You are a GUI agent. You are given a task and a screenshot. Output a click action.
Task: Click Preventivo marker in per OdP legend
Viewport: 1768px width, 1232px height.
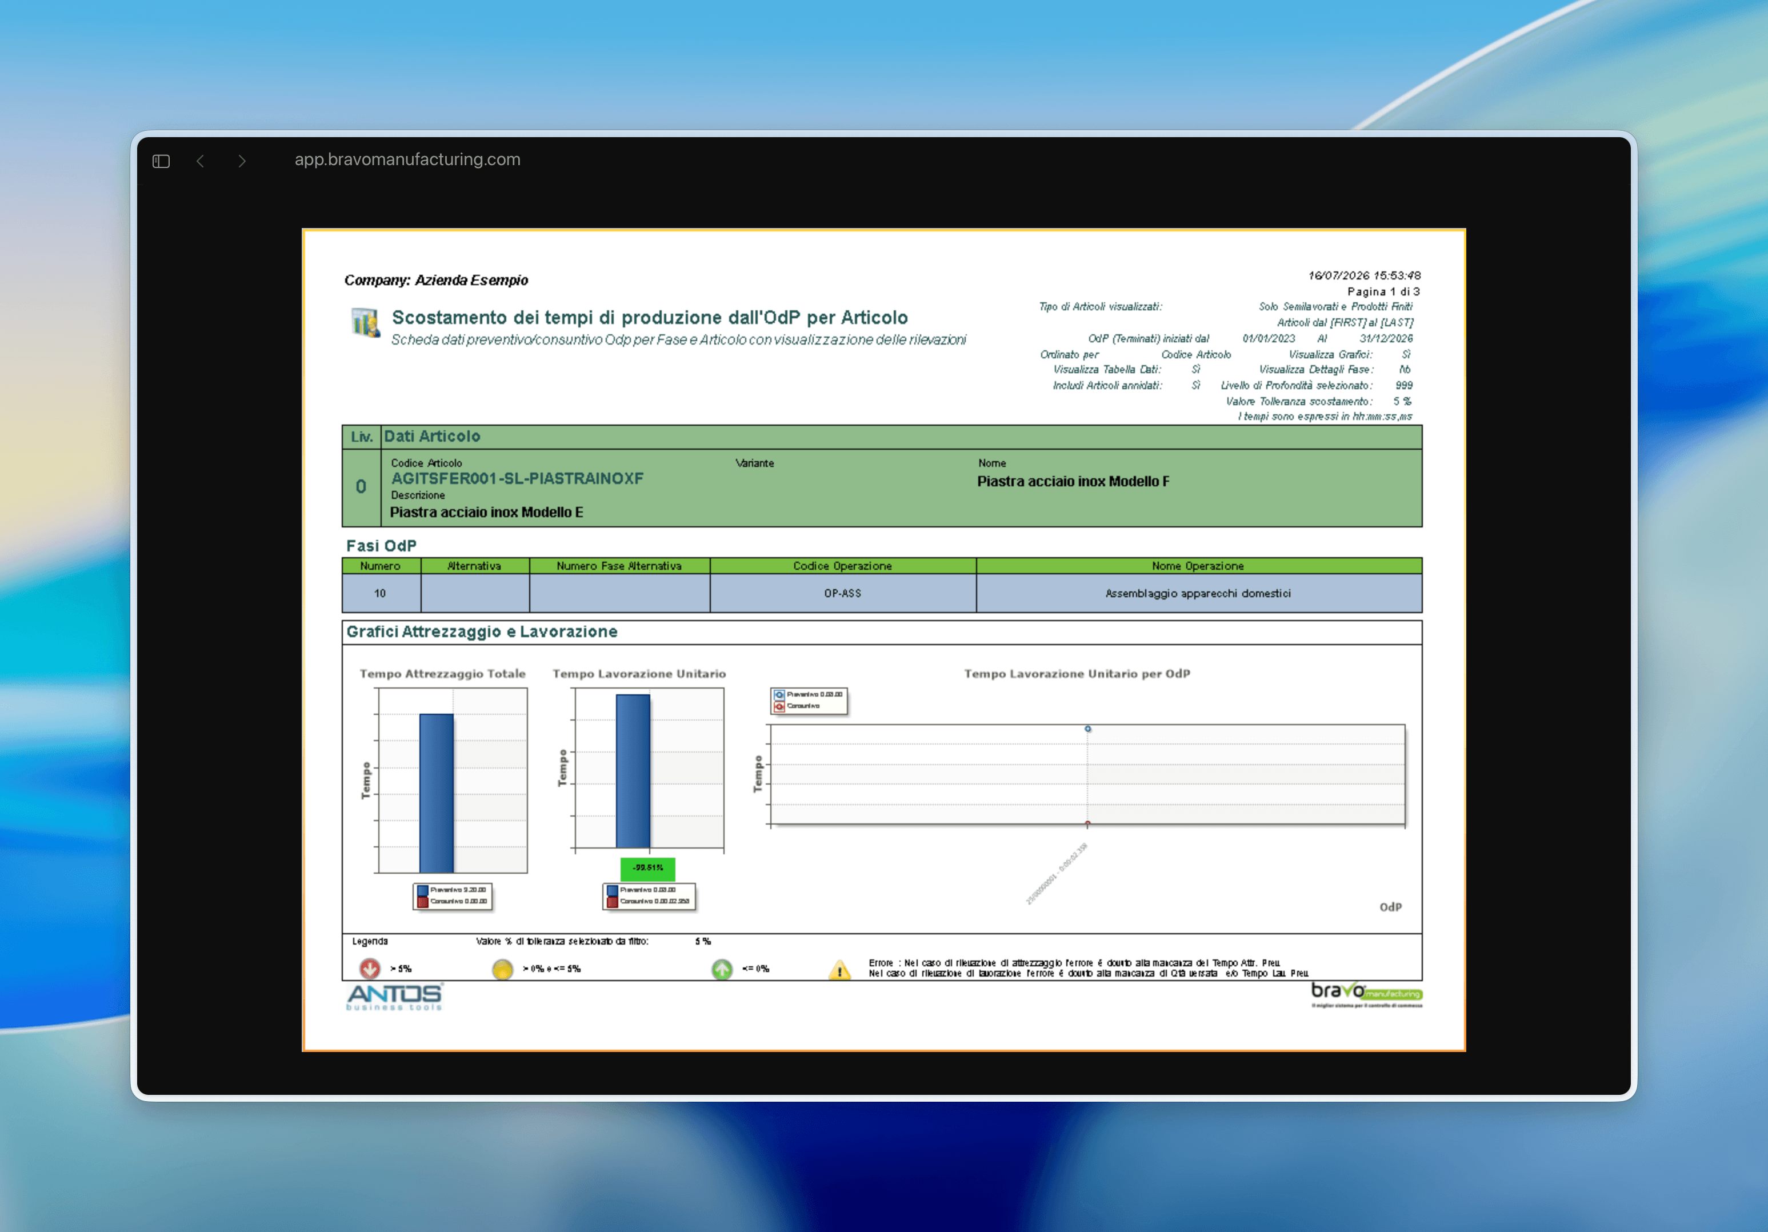coord(779,694)
